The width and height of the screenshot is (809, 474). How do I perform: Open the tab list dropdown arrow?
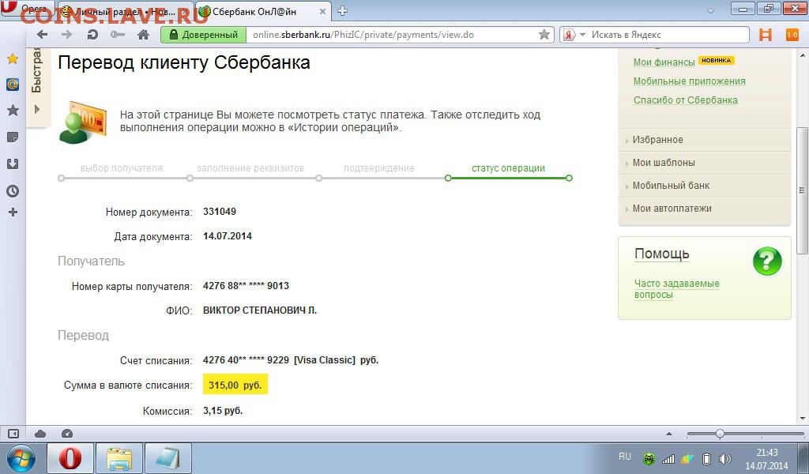tap(710, 11)
